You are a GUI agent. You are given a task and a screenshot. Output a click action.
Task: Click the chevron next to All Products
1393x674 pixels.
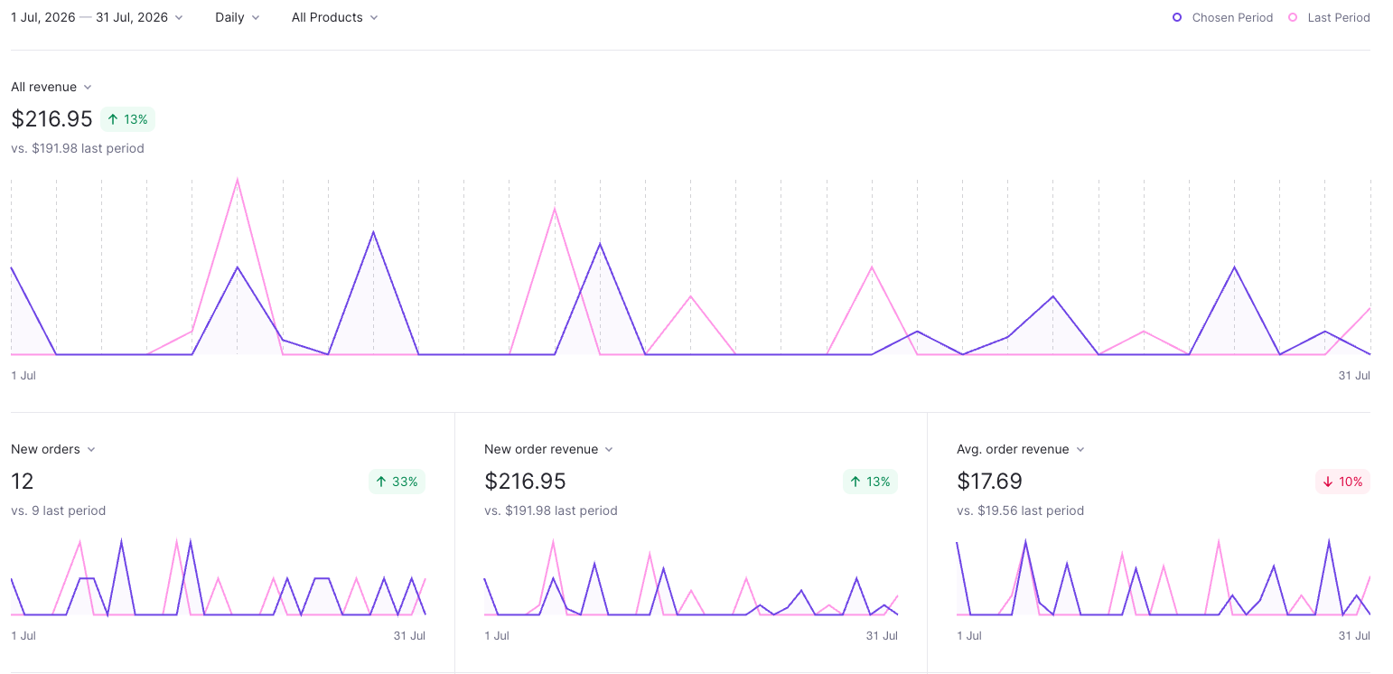[x=374, y=18]
